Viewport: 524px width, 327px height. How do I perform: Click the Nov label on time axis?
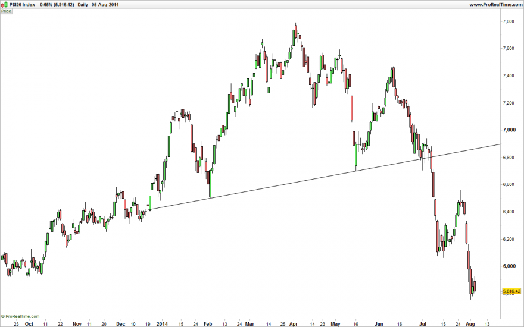tap(77, 323)
